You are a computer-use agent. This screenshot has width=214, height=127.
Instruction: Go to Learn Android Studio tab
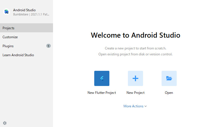pyautogui.click(x=26, y=55)
